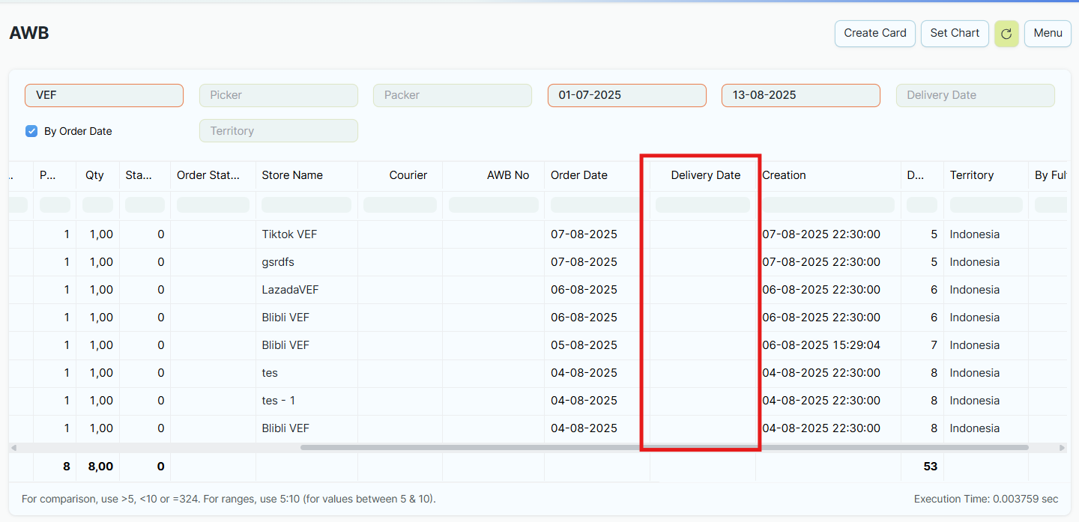1079x522 pixels.
Task: Sort by the Delivery Date column header
Action: pos(706,175)
